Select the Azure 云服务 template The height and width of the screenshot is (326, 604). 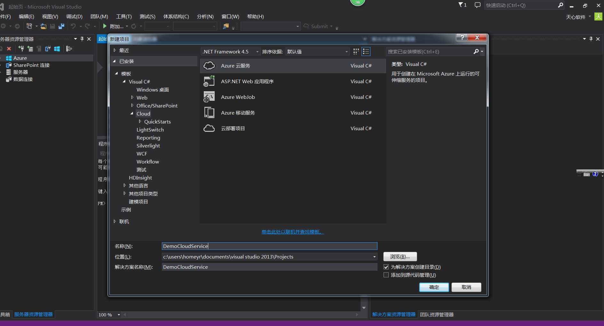293,66
